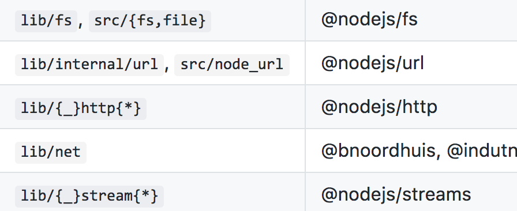Viewport: 517px width, 211px height.
Task: Open the @nodejs/http team mention
Action: 379,107
